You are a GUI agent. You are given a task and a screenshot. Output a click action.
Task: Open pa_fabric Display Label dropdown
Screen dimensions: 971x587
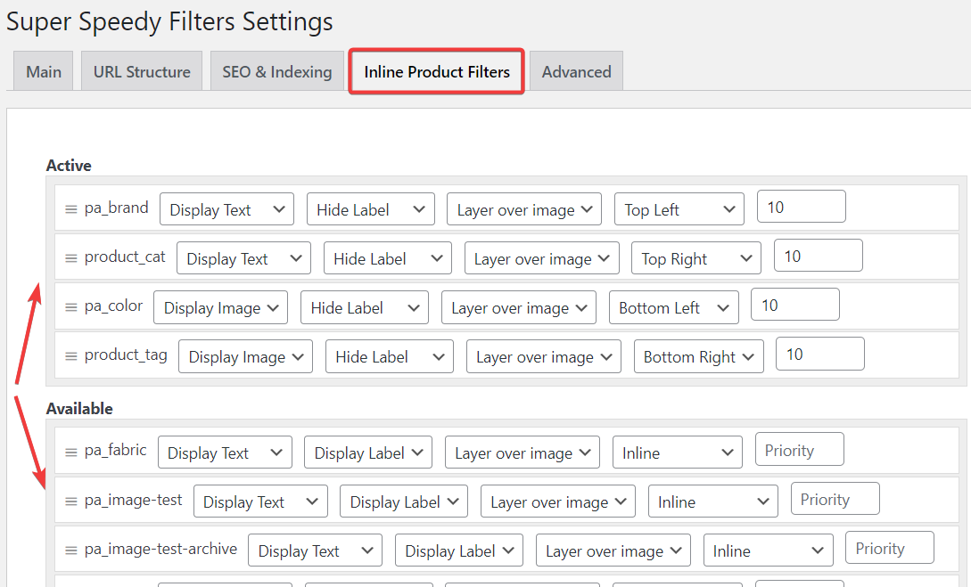coord(368,452)
